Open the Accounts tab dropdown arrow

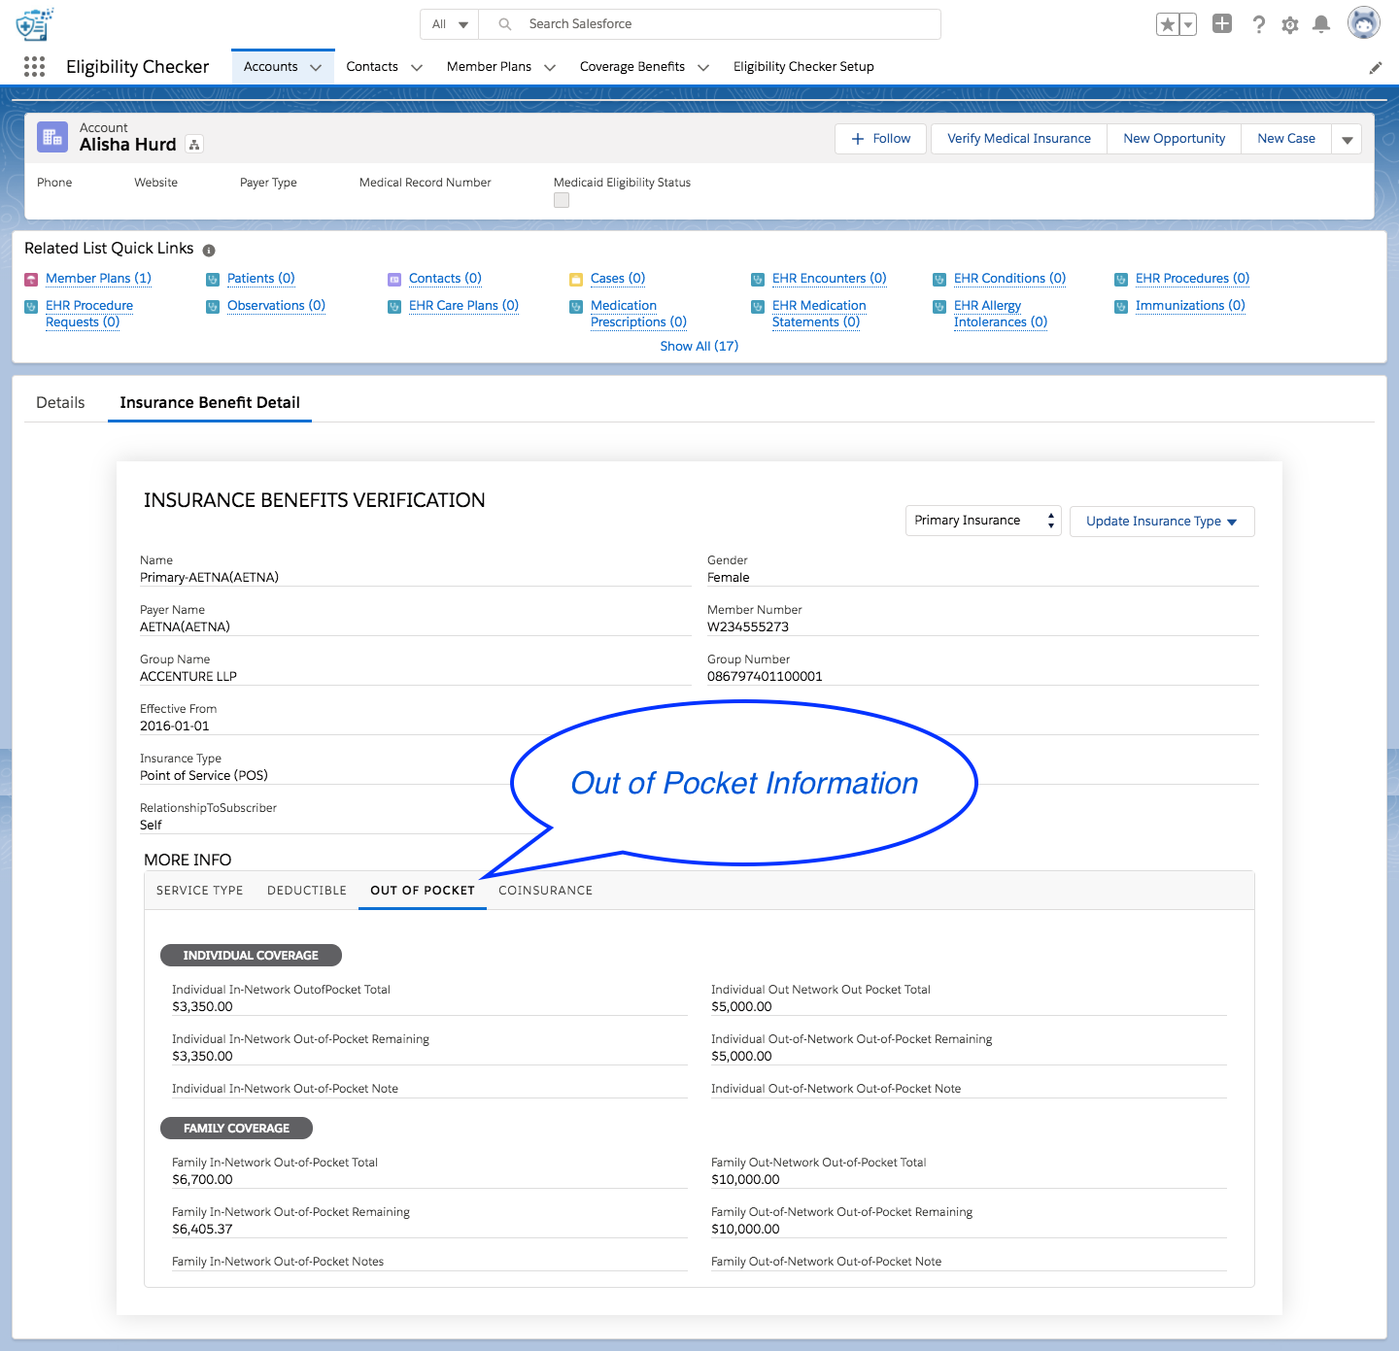(316, 67)
